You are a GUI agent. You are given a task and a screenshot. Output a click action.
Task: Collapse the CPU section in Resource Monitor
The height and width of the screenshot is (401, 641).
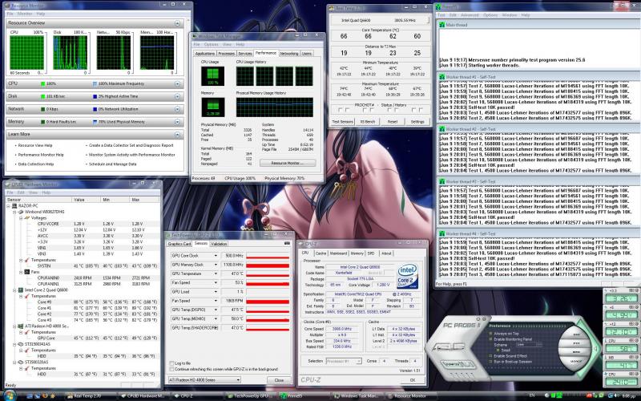[177, 83]
